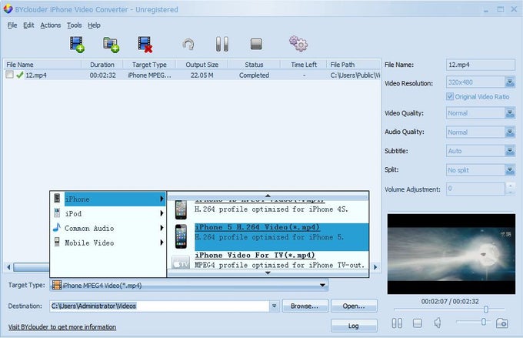The image size is (523, 338).
Task: Open the Actions menu
Action: point(51,25)
